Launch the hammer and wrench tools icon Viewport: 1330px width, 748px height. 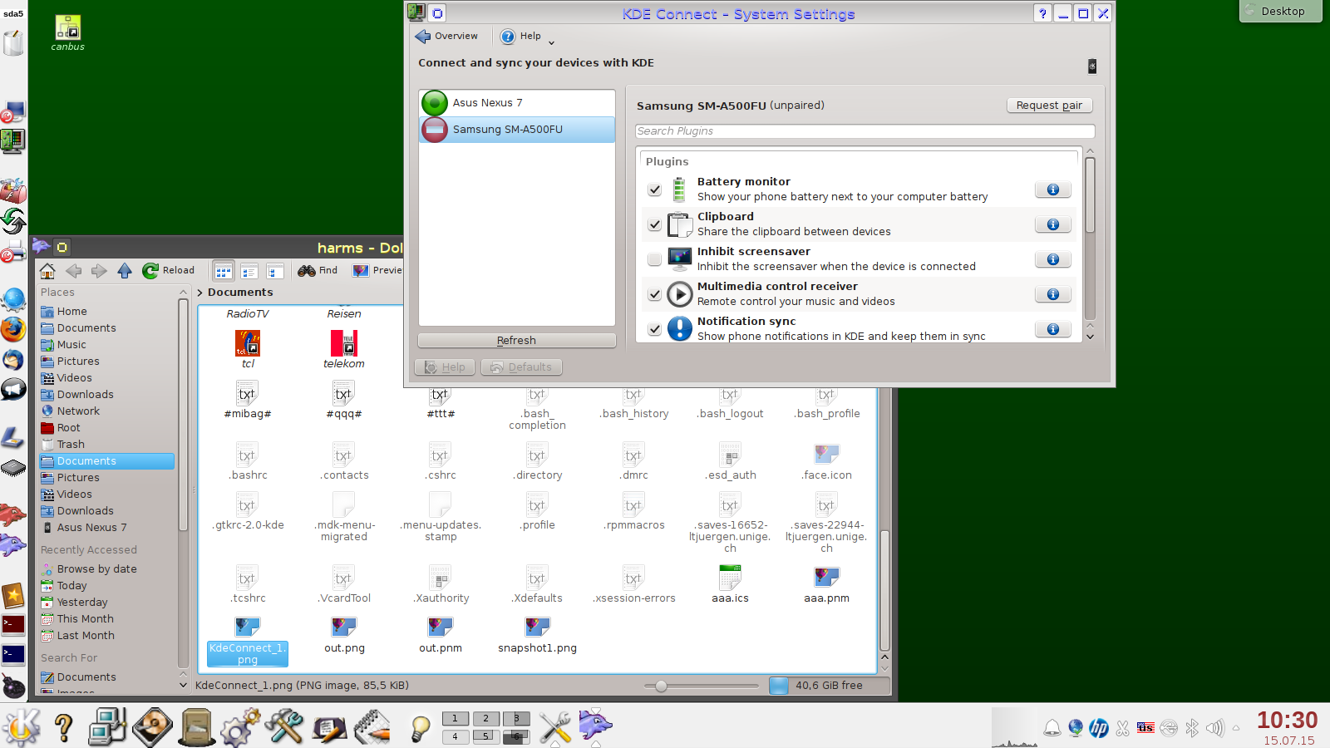coord(284,727)
